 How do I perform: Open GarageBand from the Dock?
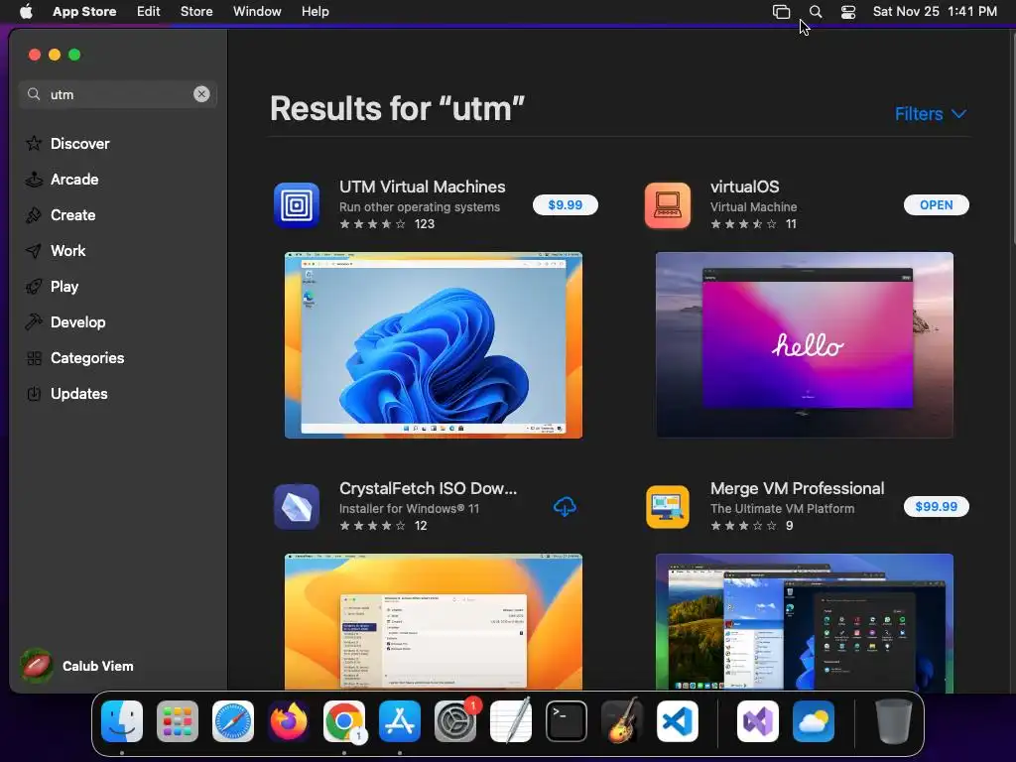point(622,721)
